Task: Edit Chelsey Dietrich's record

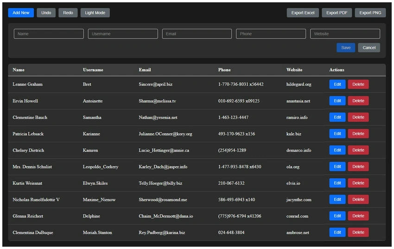Action: [337, 150]
